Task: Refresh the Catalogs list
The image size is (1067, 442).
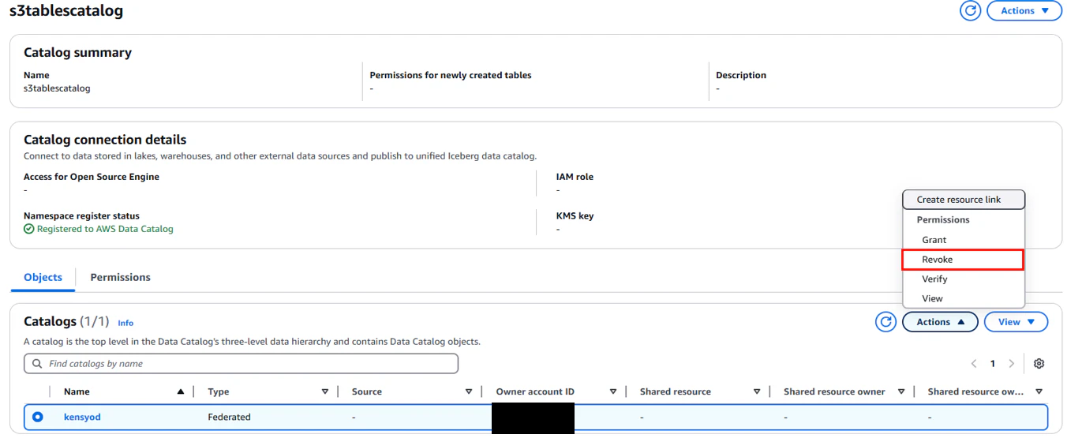Action: pos(885,322)
